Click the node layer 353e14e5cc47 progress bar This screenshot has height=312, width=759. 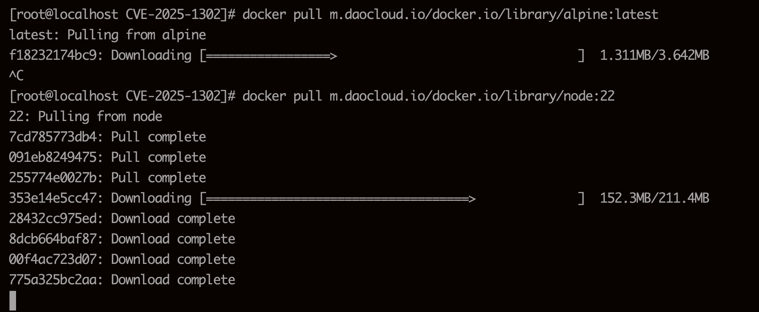pyautogui.click(x=392, y=199)
